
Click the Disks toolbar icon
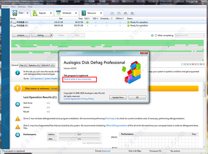coord(14,13)
